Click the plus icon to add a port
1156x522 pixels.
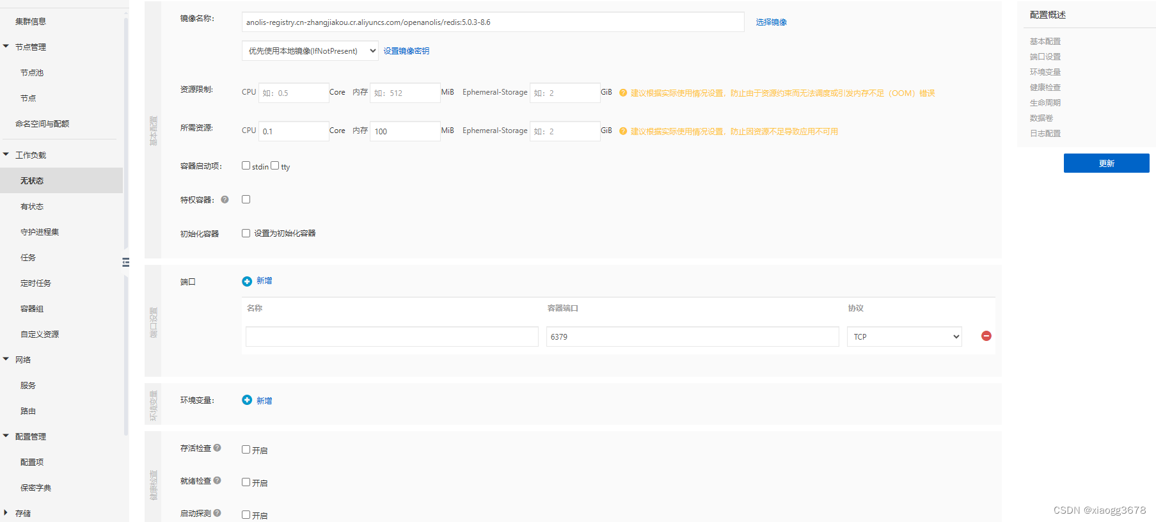click(247, 281)
